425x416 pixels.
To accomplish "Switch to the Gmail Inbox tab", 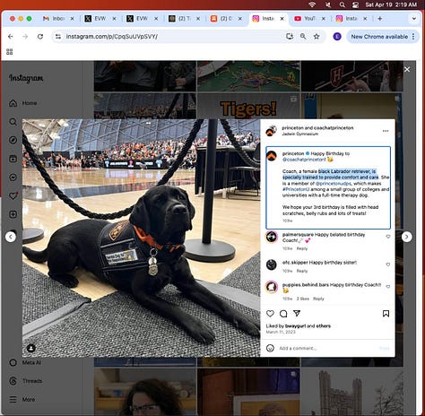I will (x=58, y=19).
